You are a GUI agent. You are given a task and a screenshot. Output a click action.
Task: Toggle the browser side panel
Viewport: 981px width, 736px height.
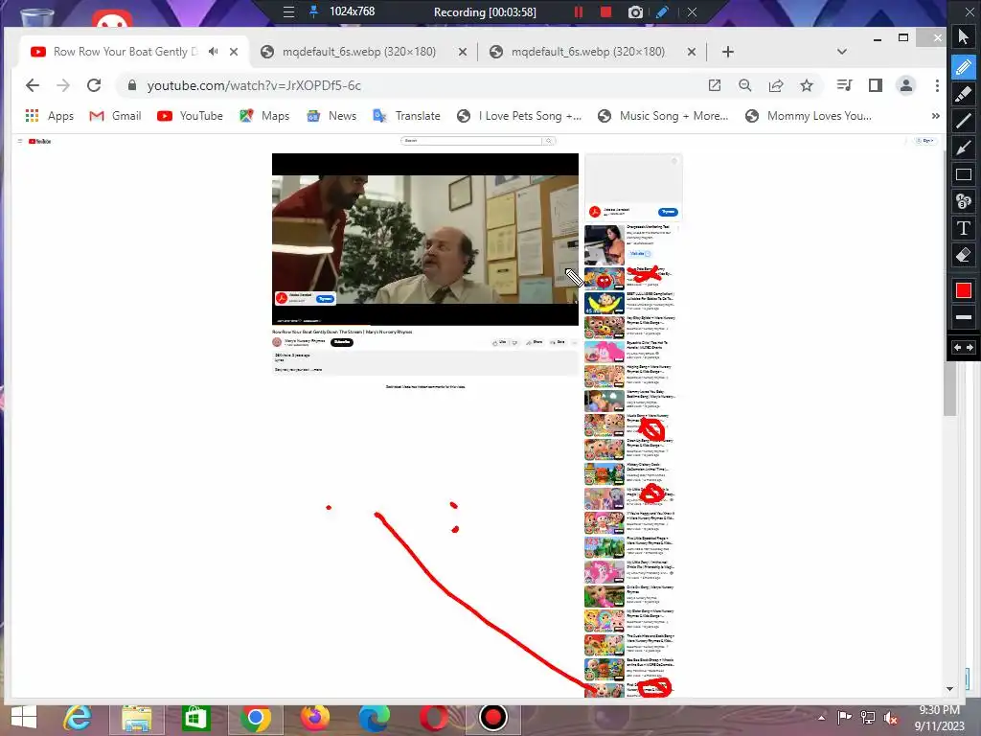tap(876, 85)
